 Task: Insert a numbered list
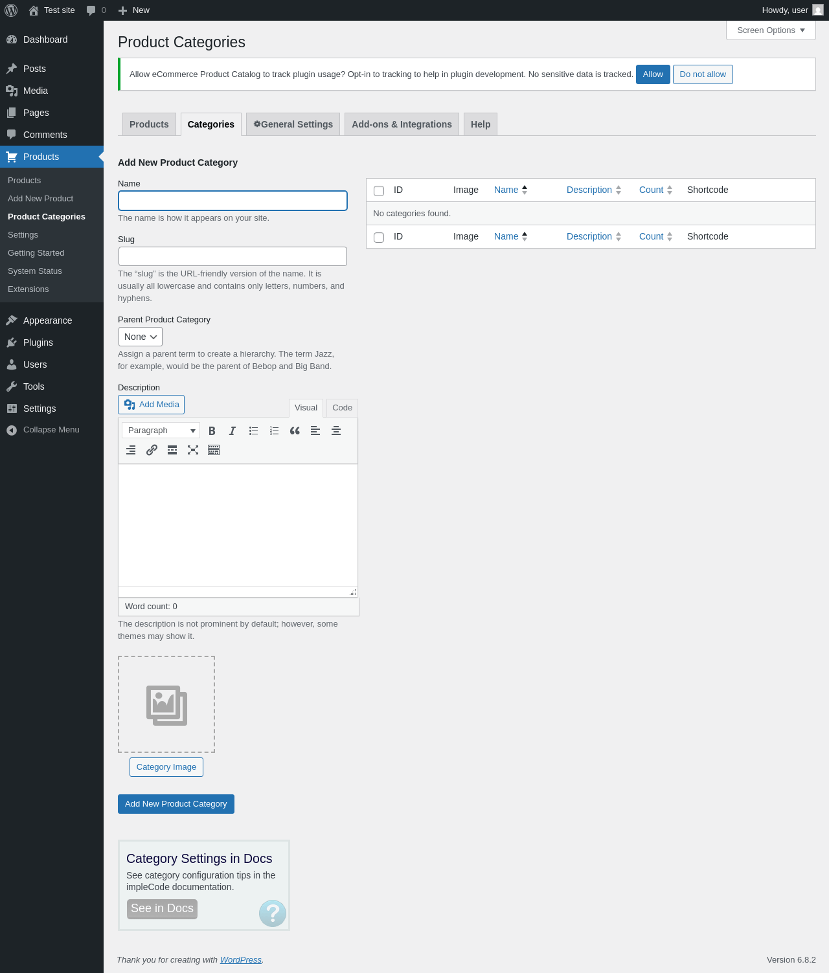[x=274, y=431]
